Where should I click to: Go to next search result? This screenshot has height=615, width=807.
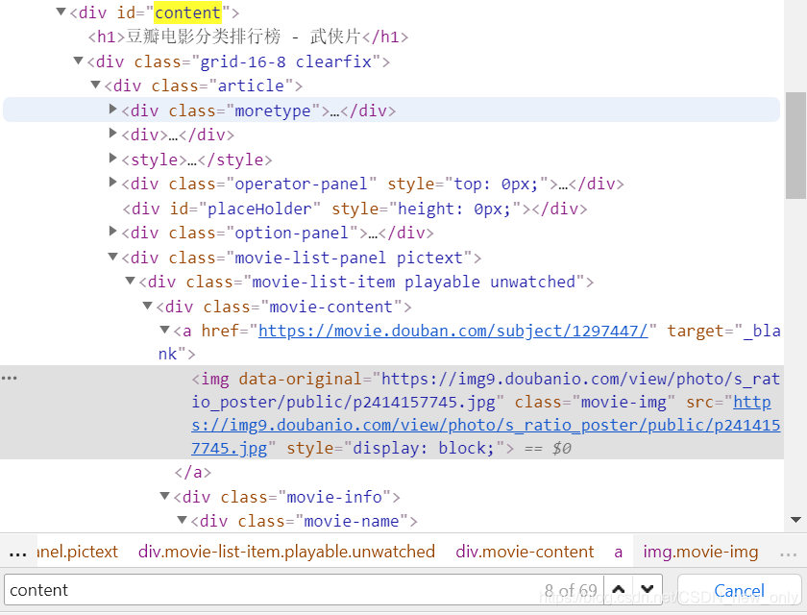(x=647, y=590)
